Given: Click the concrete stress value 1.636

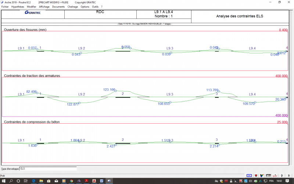Looking at the screenshot, I should [32, 146].
